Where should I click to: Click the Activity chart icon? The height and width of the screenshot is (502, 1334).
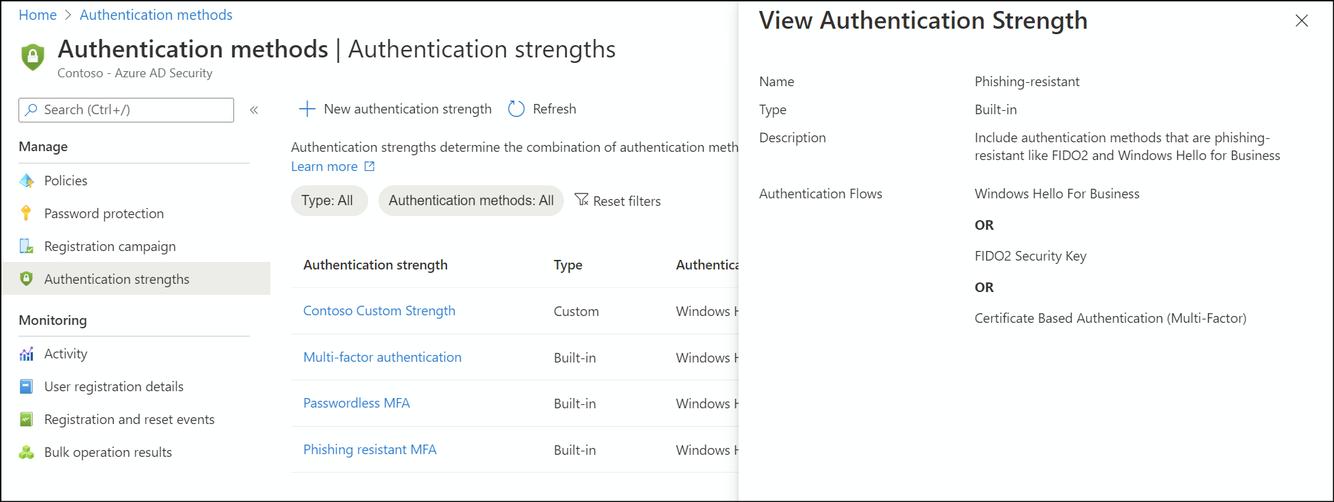click(x=27, y=354)
